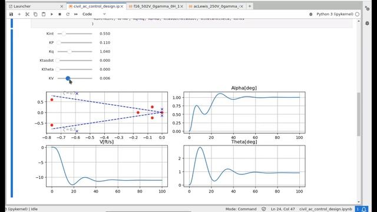Image resolution: width=377 pixels, height=212 pixels.
Task: Click Ln 24, Col 47 in status bar
Action: [283, 209]
